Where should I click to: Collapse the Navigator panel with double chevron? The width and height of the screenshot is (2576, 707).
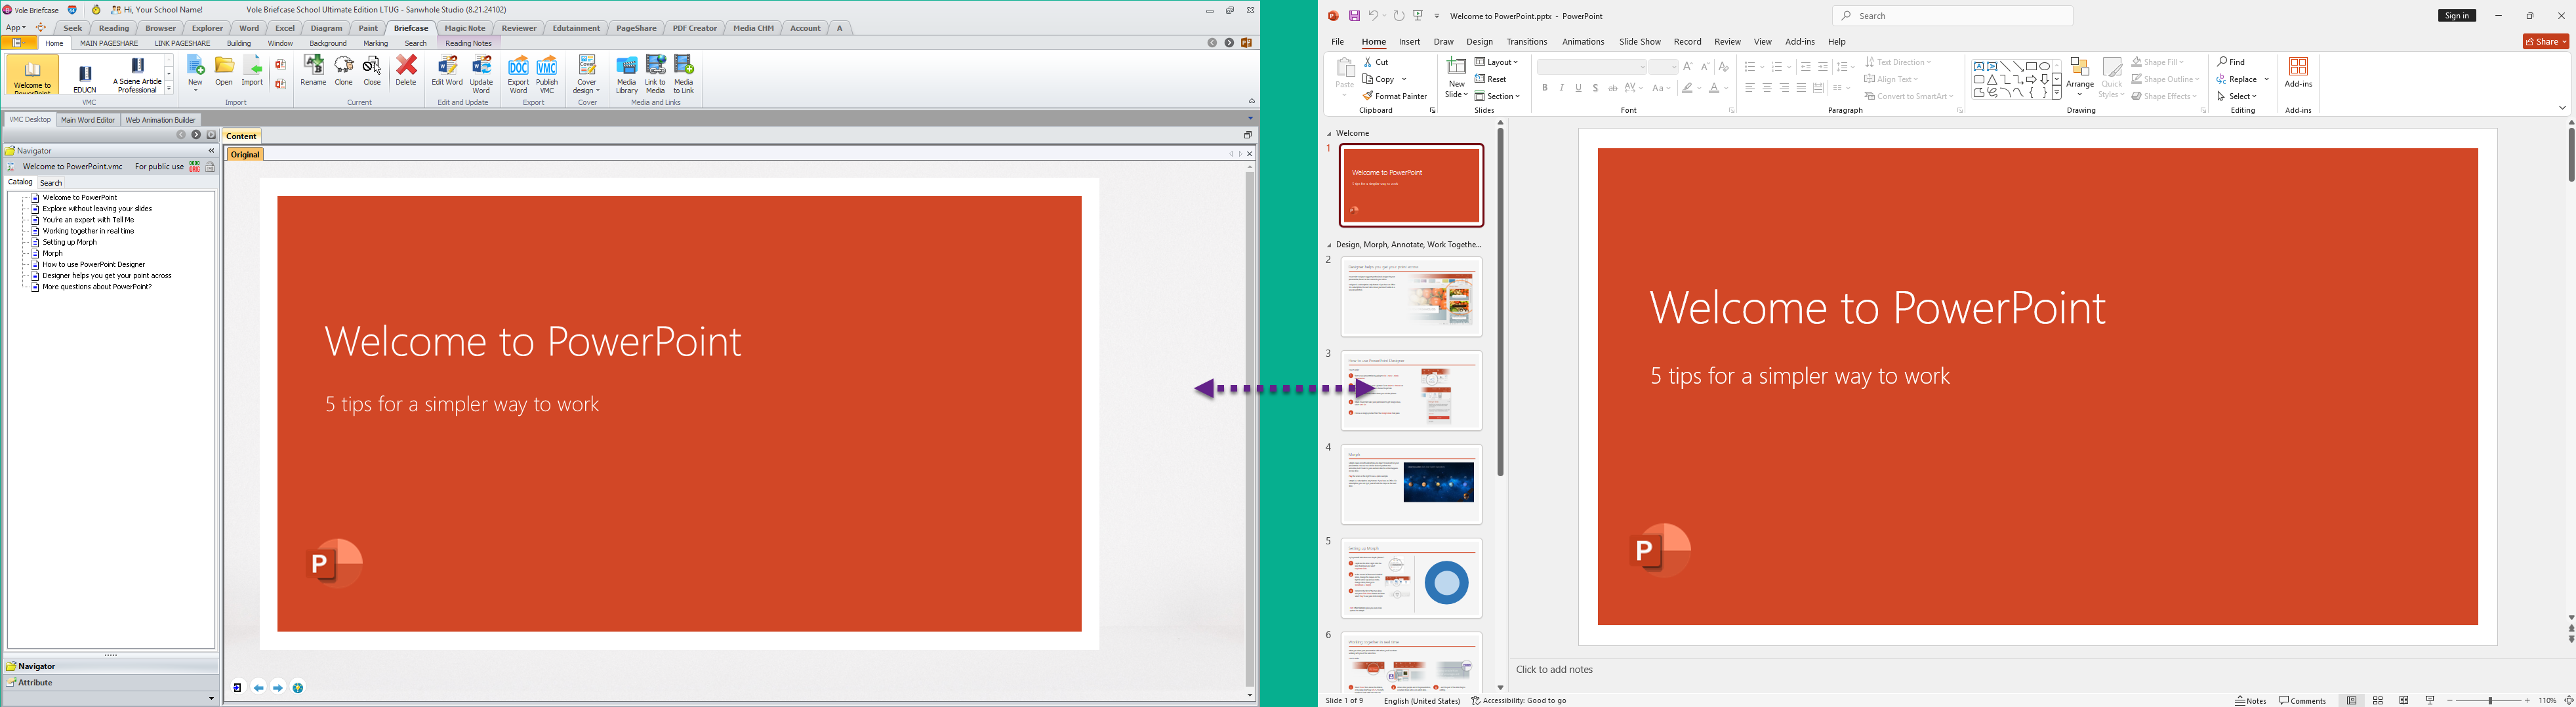click(x=211, y=151)
